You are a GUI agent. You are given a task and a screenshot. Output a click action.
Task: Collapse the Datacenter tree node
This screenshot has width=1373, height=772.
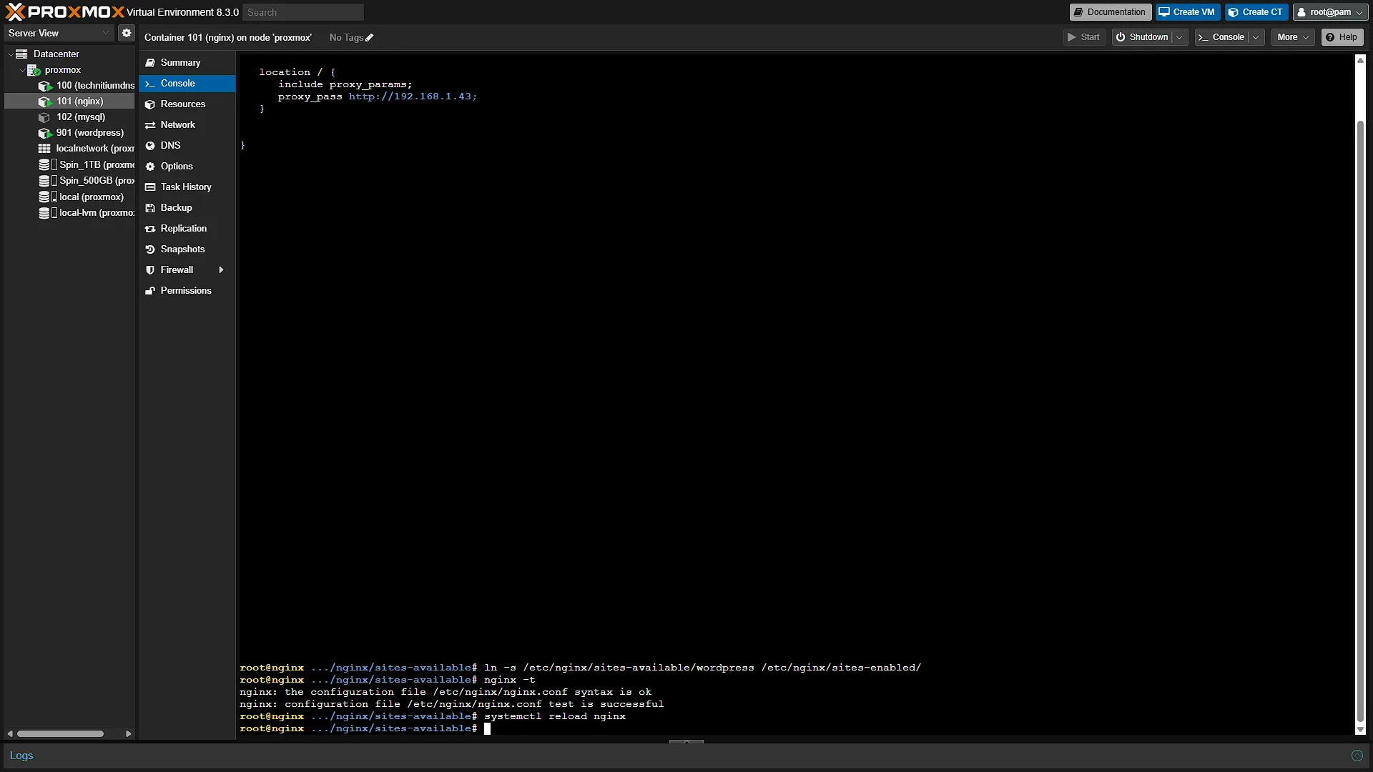(x=10, y=54)
